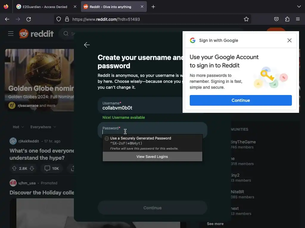
Task: Open the Discover the Holiday collection post
Action: pos(42,192)
